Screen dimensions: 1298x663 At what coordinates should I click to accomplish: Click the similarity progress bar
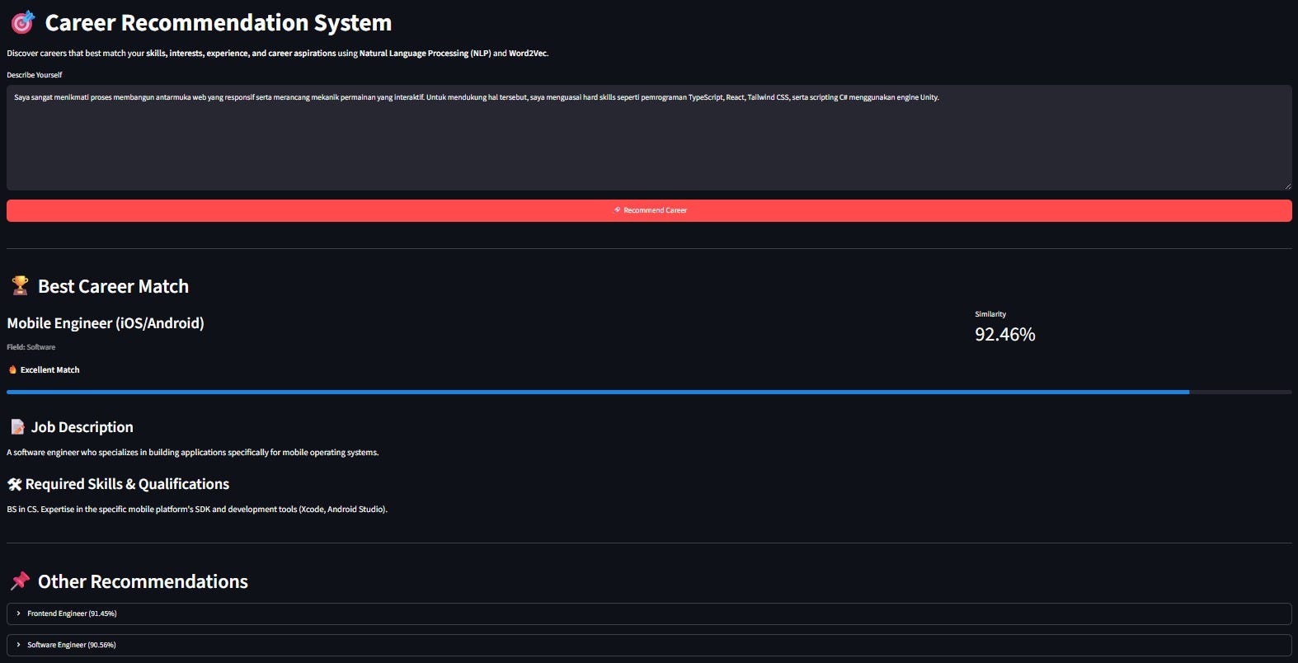[649, 392]
